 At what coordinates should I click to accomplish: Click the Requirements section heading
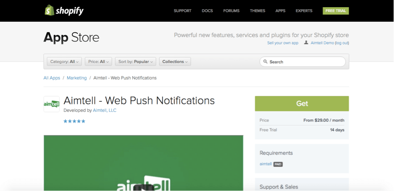[276, 153]
